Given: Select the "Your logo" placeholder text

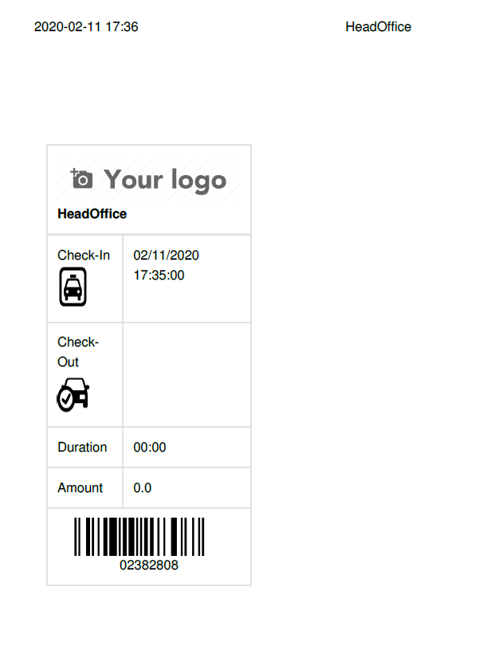Looking at the screenshot, I should tap(165, 180).
